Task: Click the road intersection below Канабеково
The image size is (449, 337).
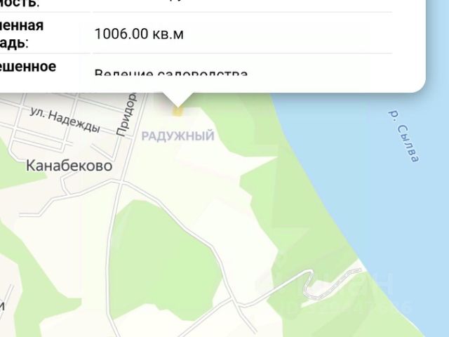Action: 120,182
